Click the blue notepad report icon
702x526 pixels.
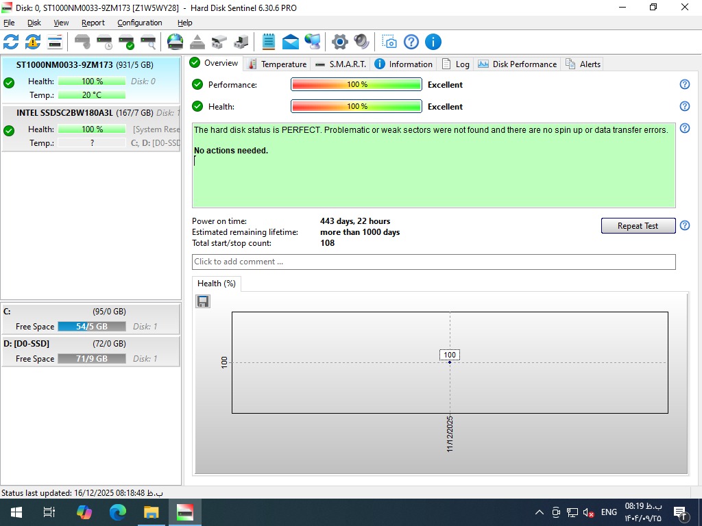[269, 42]
